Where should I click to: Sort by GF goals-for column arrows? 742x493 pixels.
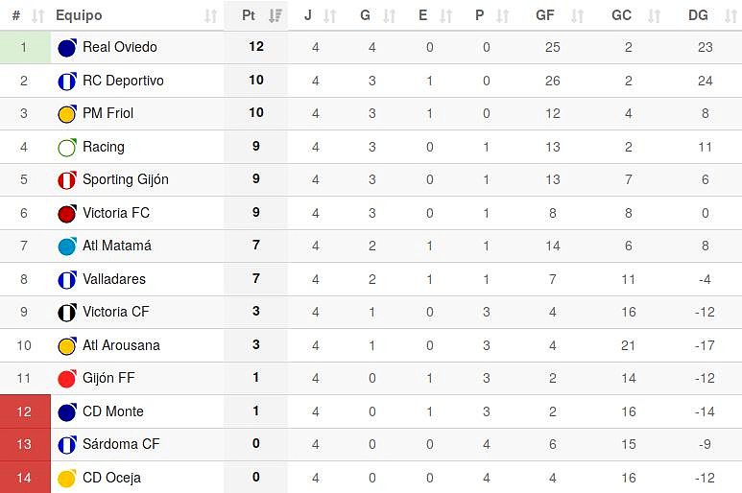click(577, 15)
